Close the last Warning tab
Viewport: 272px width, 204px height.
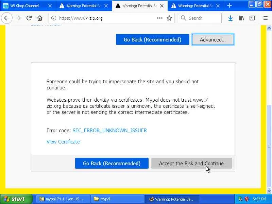click(218, 6)
